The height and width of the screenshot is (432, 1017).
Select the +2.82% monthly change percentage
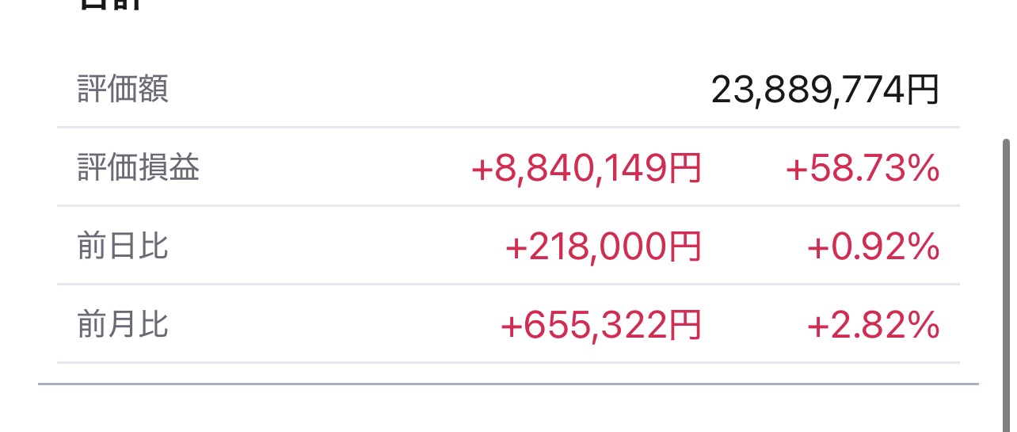click(873, 326)
